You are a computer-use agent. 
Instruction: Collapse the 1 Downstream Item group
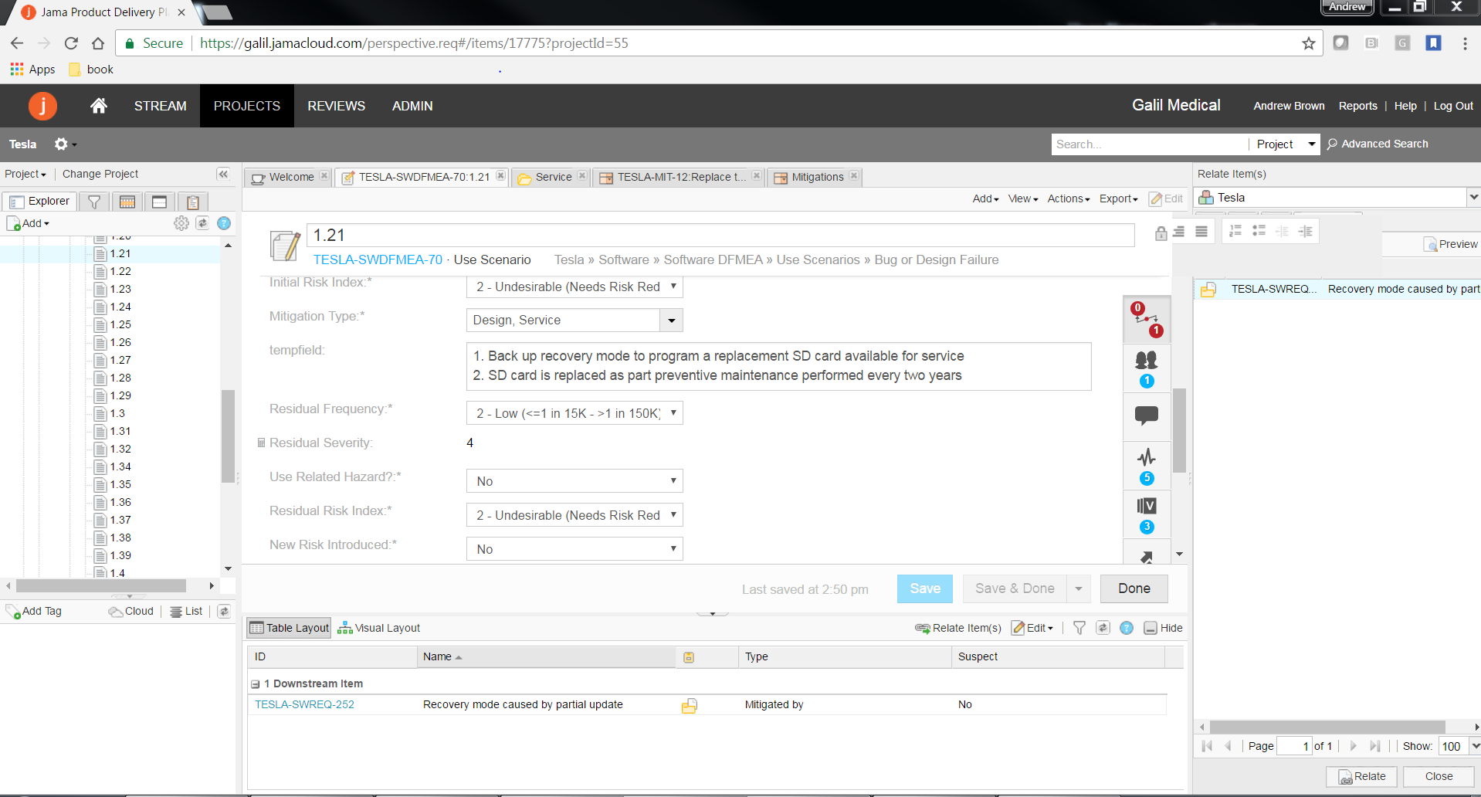(255, 684)
